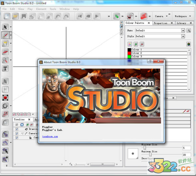The image size is (196, 176).
Task: Click the add colour swatch icon
Action: (x=136, y=44)
